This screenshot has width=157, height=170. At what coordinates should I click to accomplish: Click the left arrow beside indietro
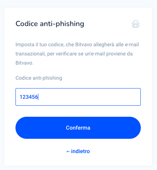point(68,152)
